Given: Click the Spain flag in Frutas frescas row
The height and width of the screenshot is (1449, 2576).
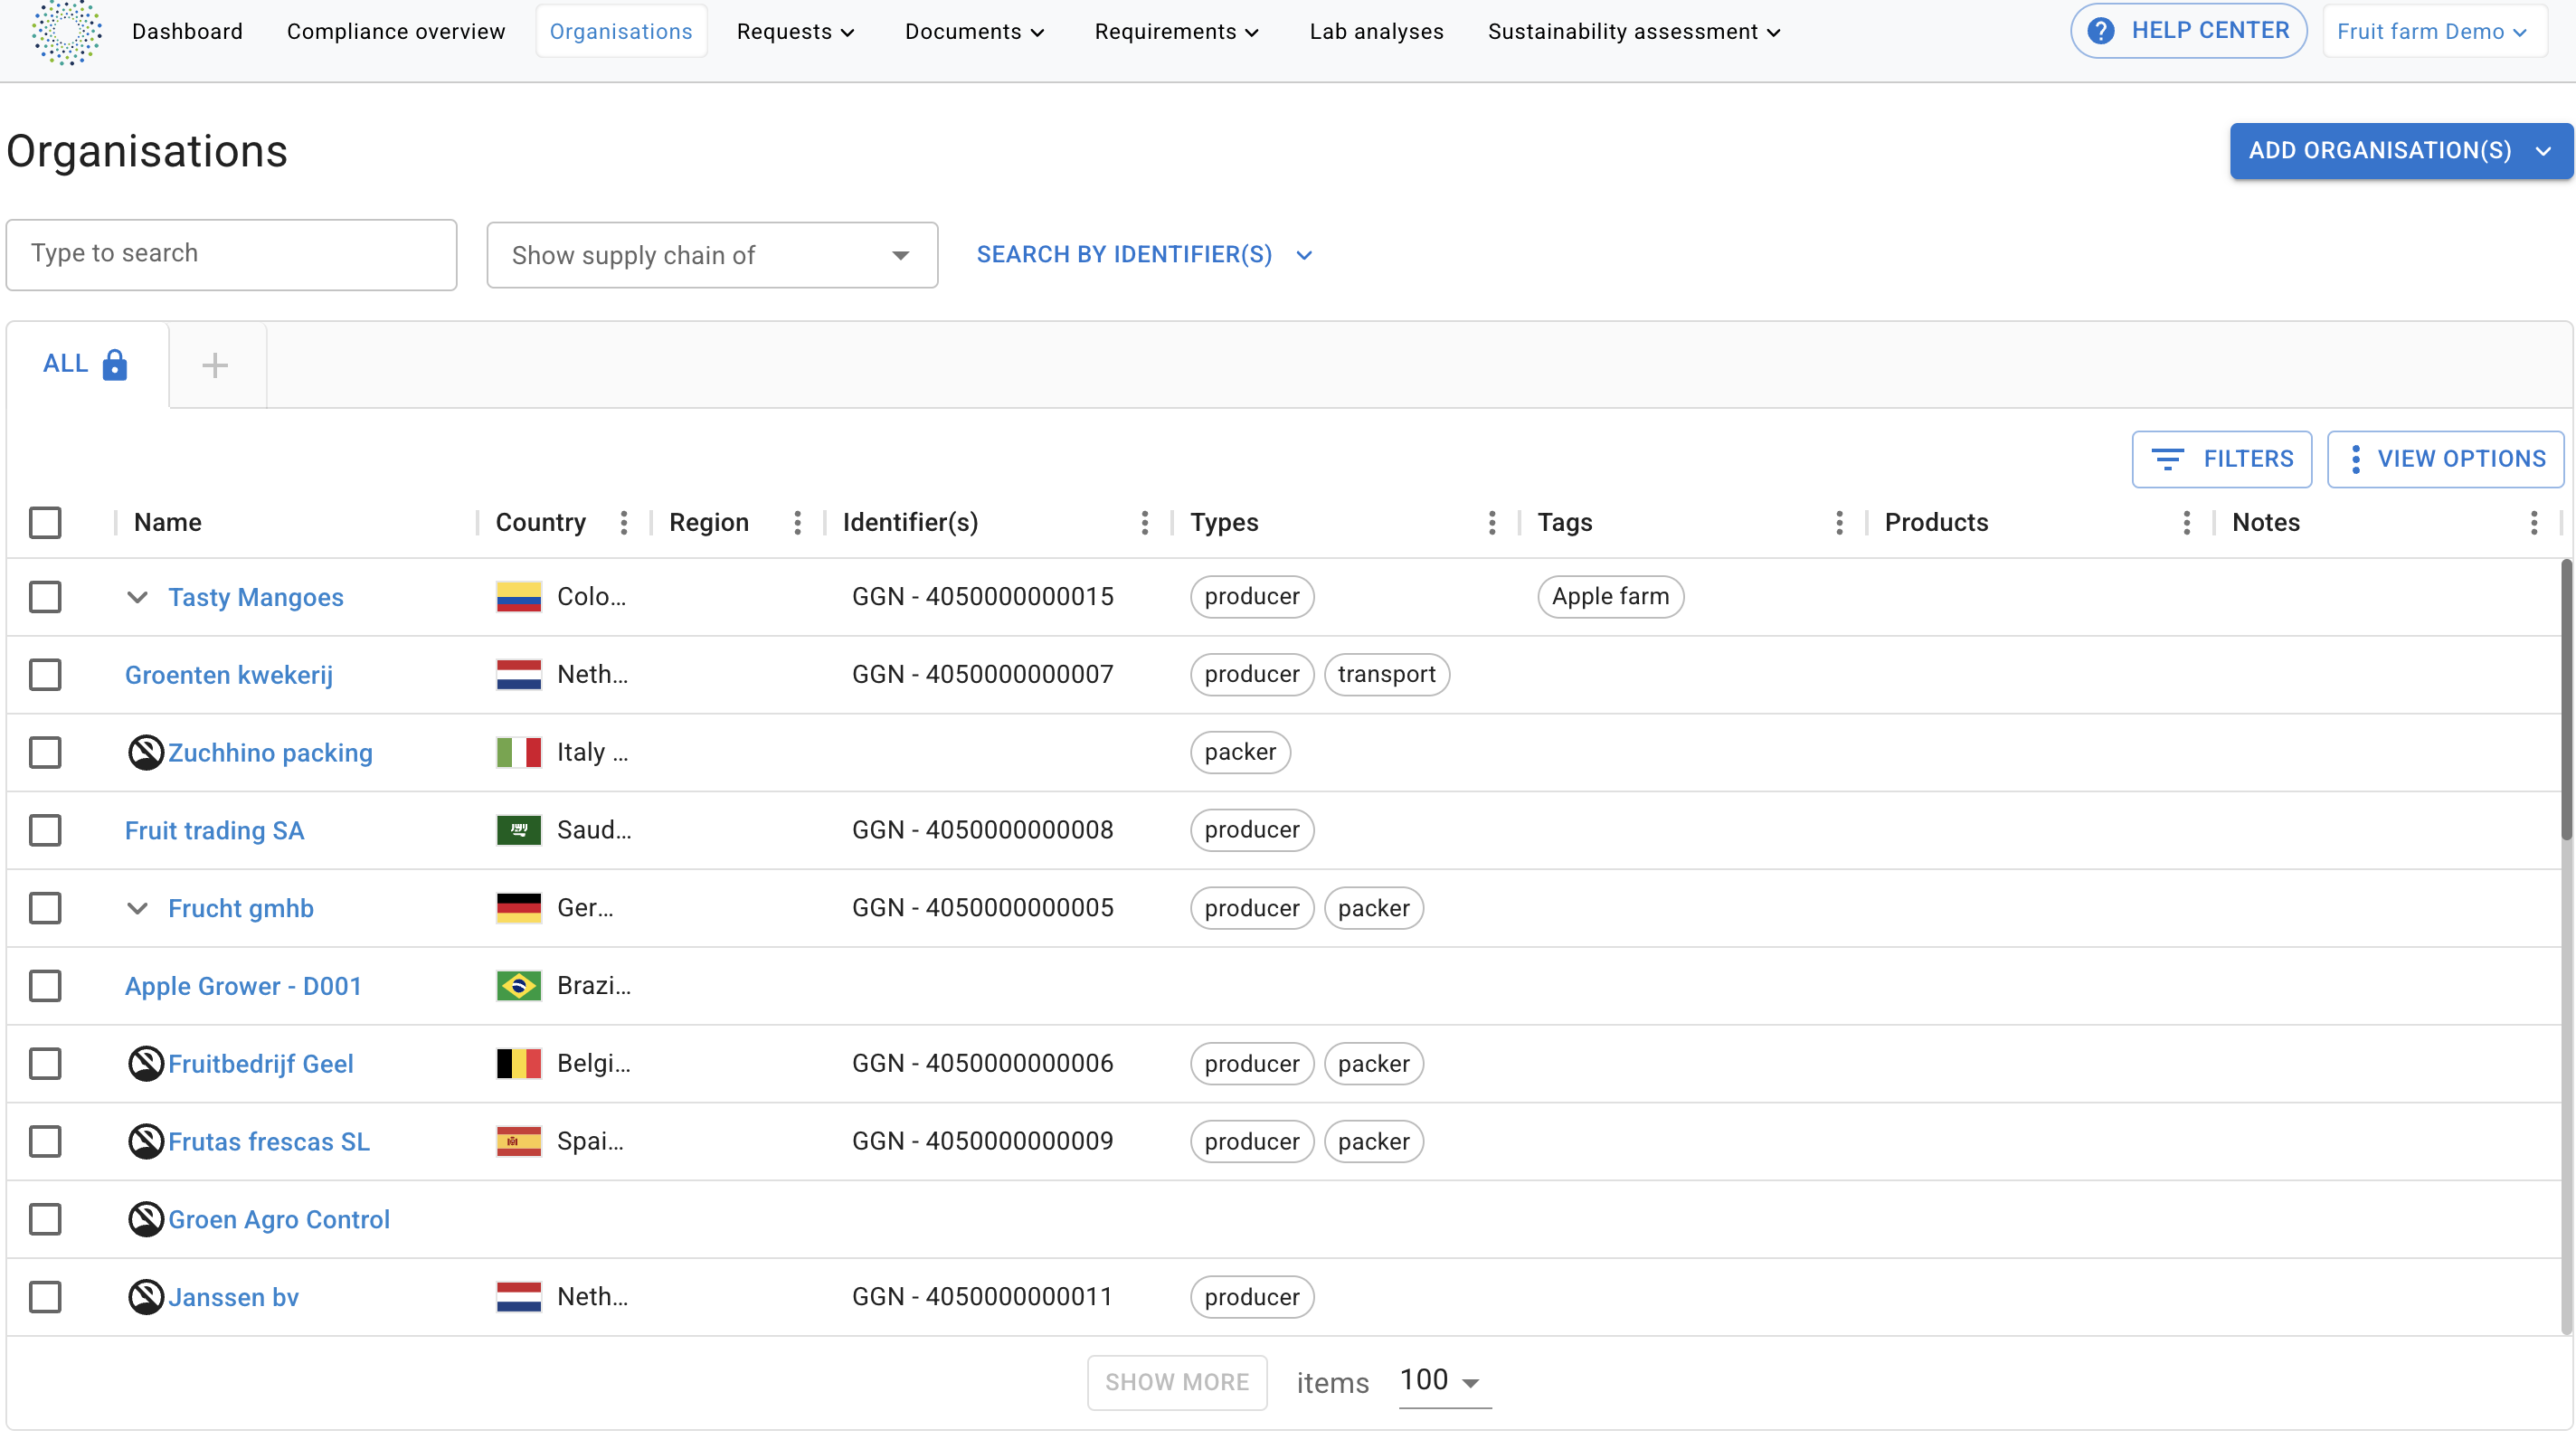Looking at the screenshot, I should (519, 1141).
